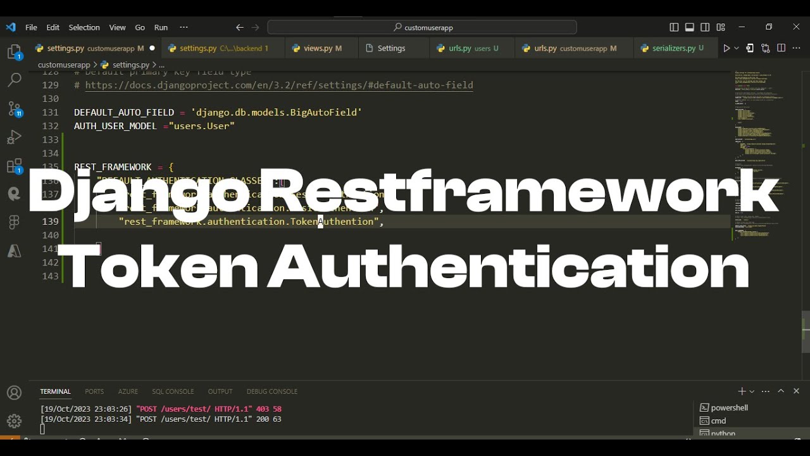Run the Python file with play icon
This screenshot has height=456, width=810.
[x=726, y=48]
